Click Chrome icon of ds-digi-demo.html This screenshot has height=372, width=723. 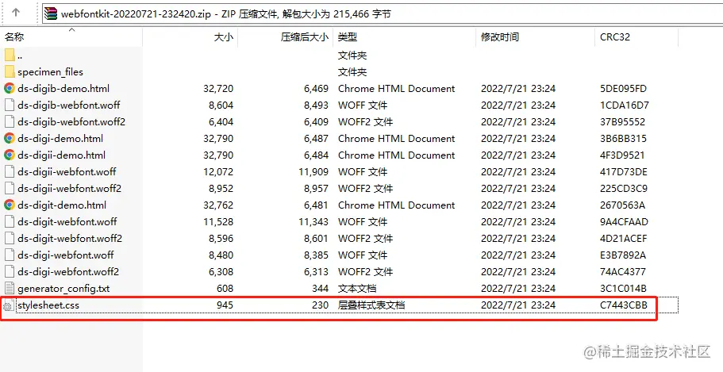(x=10, y=138)
